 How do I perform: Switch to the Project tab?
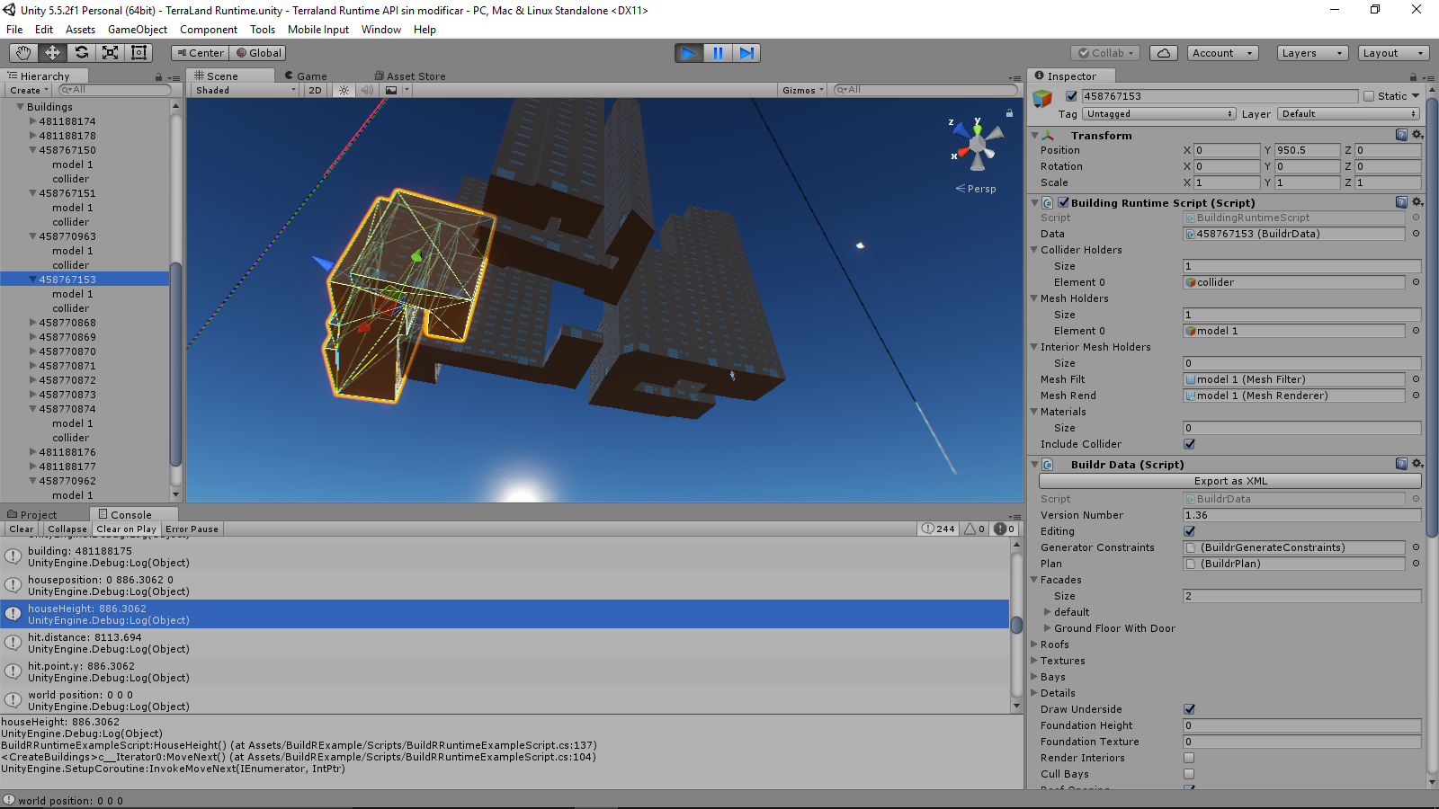(32, 515)
